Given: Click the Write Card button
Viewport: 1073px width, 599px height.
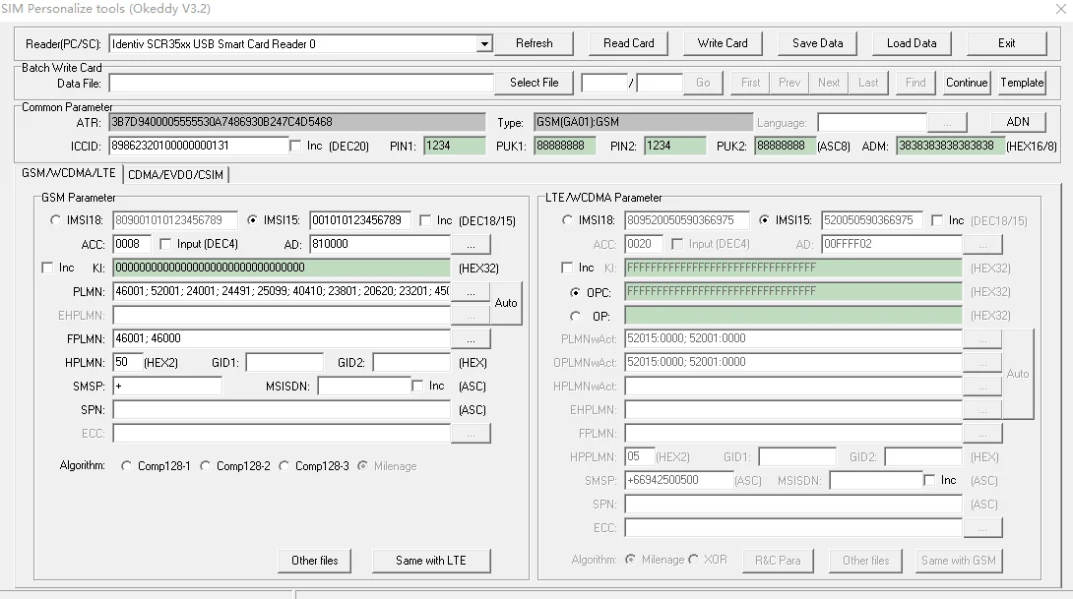Looking at the screenshot, I should pos(723,43).
